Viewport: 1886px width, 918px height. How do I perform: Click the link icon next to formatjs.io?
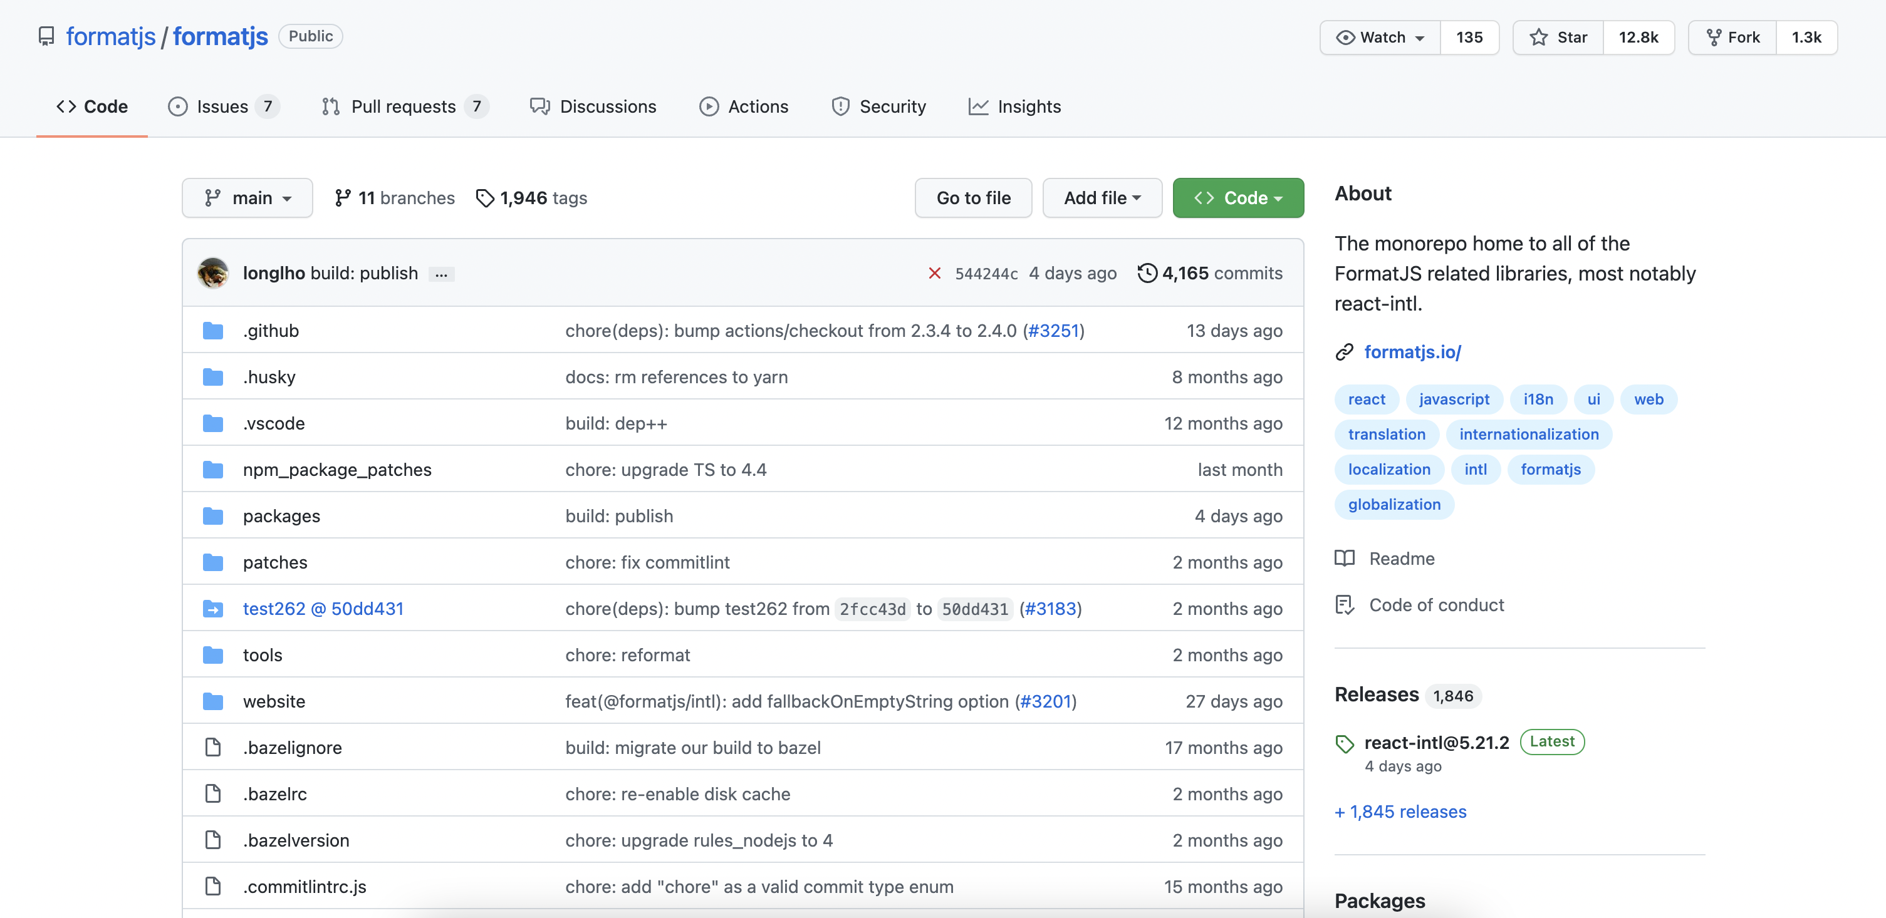(1344, 353)
